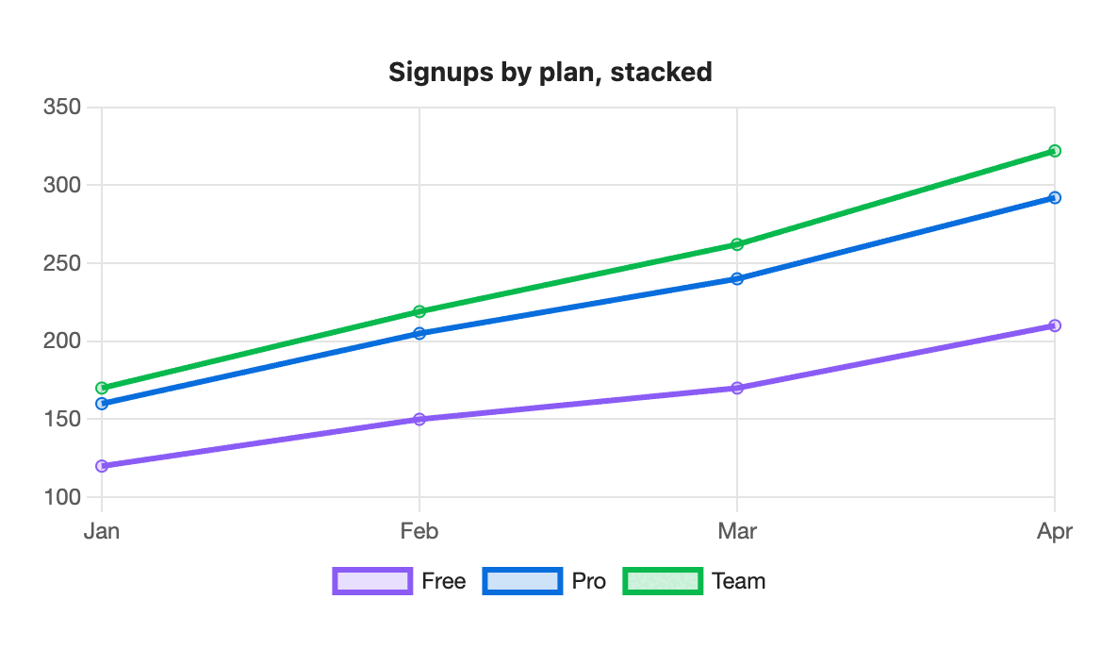Select the Free data point at Feb
The height and width of the screenshot is (649, 1101).
click(x=419, y=420)
